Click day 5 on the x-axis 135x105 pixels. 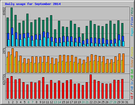[x=25, y=102]
